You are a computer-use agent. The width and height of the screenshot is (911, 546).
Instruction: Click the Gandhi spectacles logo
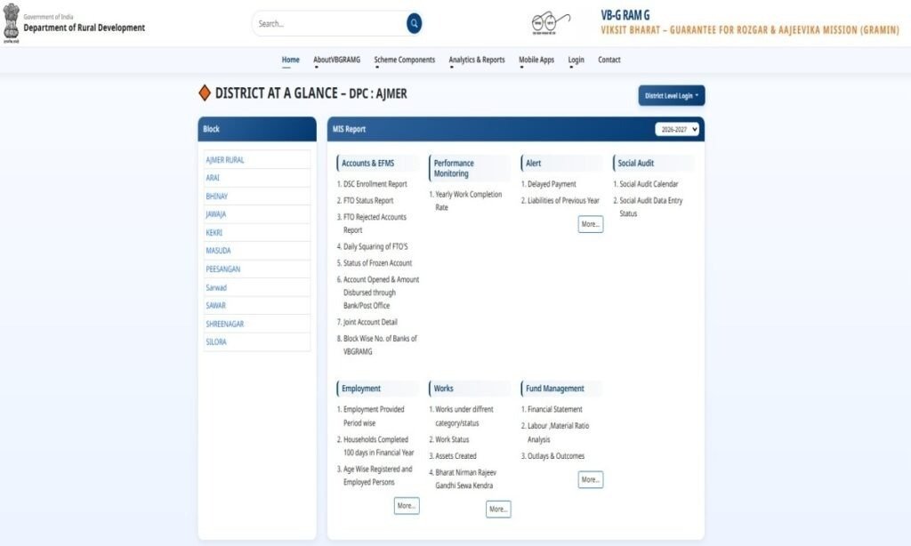click(x=550, y=22)
